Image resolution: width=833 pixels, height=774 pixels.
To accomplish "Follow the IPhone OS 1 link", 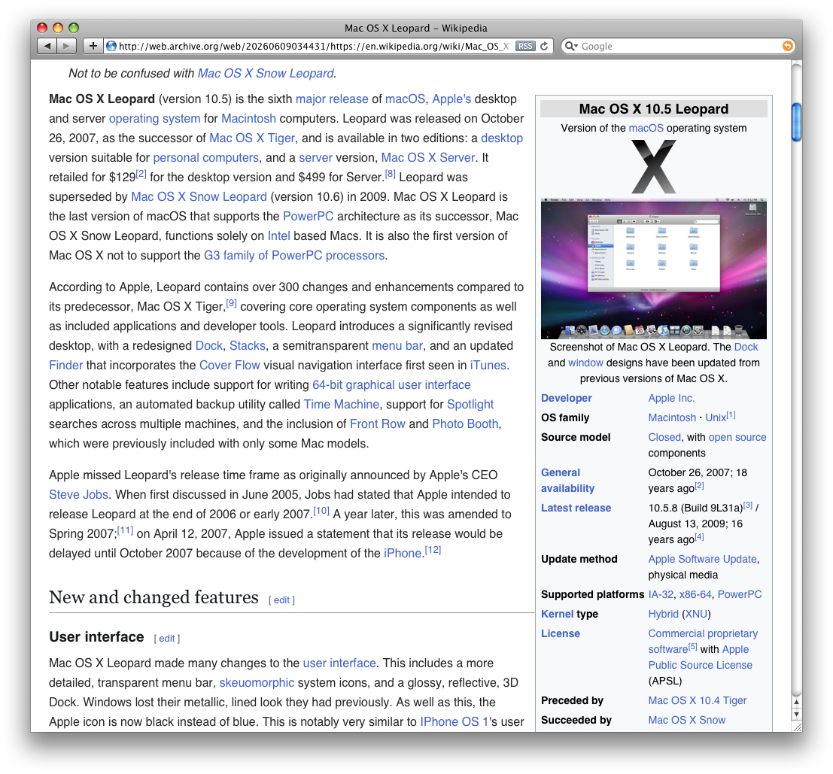I will point(455,722).
